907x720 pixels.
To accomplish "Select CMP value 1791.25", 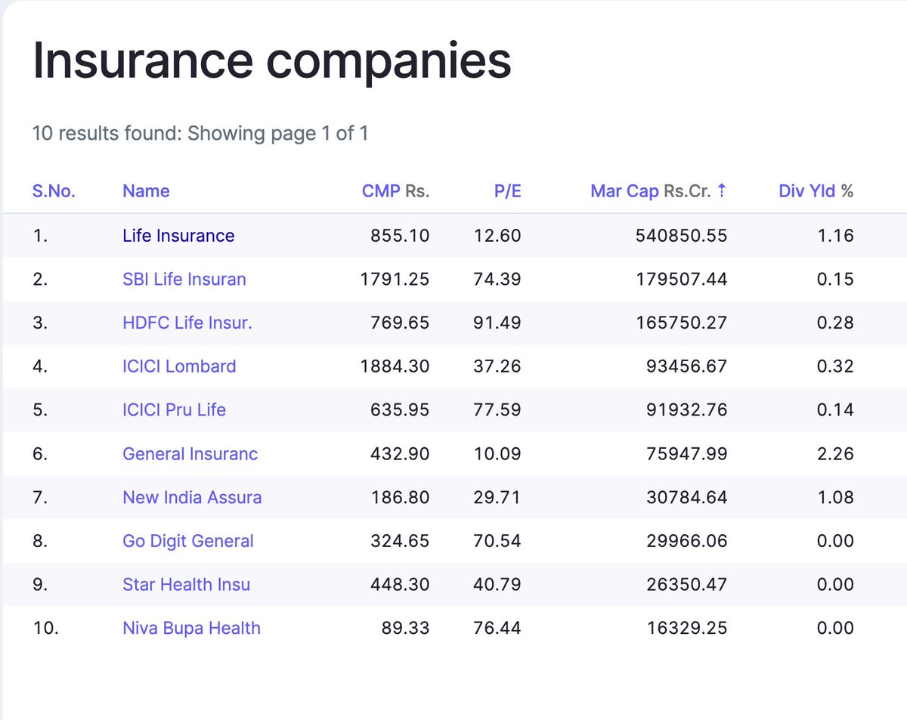I will pos(395,280).
